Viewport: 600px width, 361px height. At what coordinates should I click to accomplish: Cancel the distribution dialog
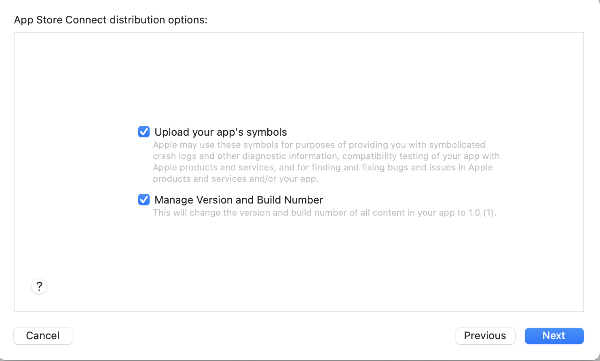pos(43,336)
